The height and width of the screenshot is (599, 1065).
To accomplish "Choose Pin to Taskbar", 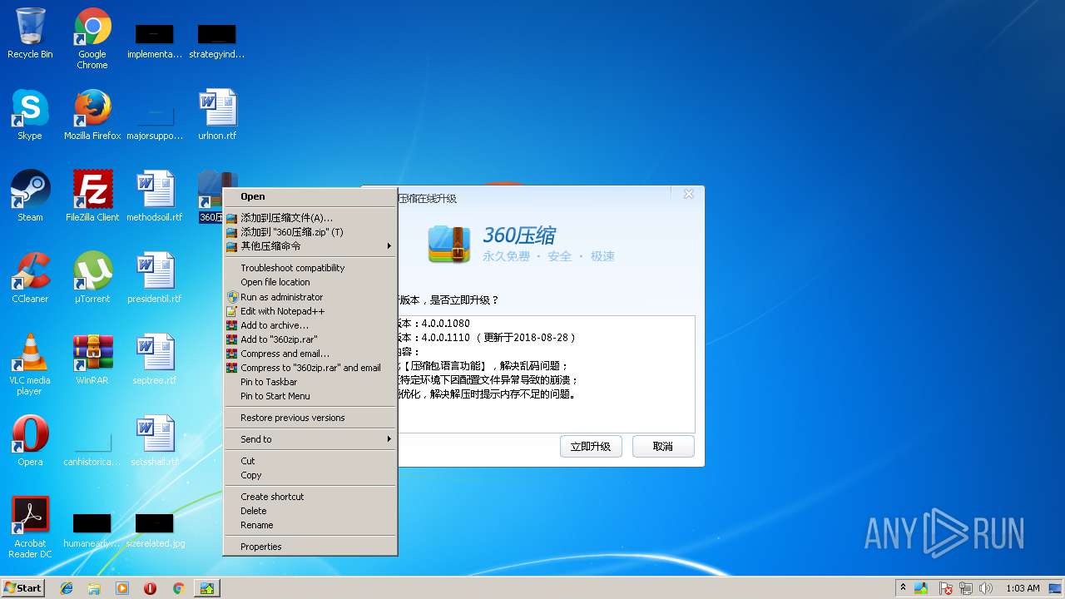I will click(x=310, y=382).
